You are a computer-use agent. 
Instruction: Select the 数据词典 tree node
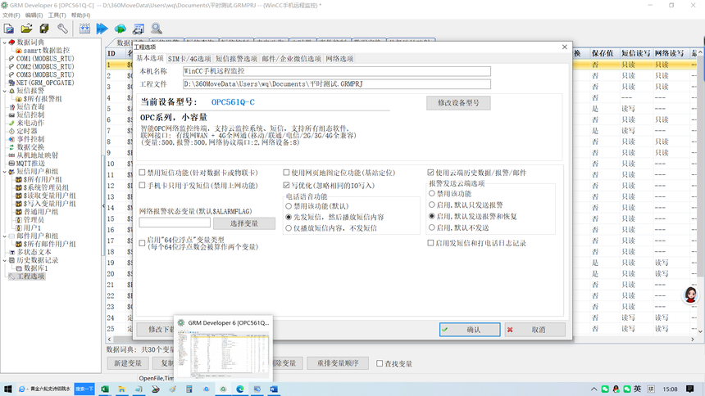click(30, 43)
